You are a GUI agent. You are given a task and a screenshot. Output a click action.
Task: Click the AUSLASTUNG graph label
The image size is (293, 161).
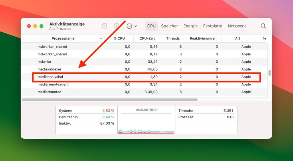coord(146,110)
